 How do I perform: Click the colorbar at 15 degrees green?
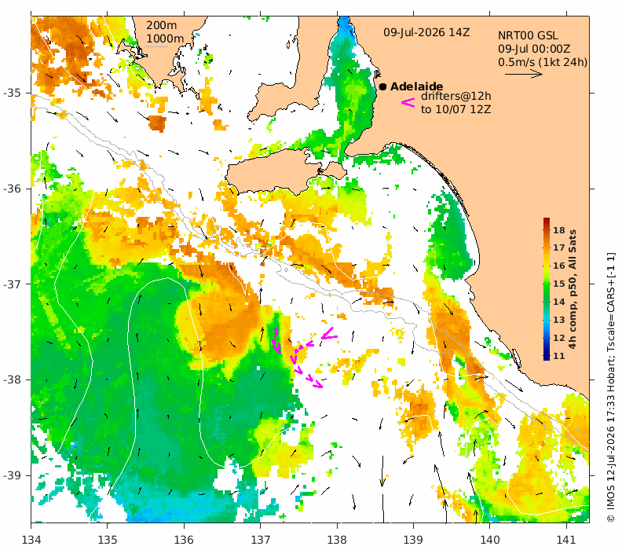click(547, 284)
